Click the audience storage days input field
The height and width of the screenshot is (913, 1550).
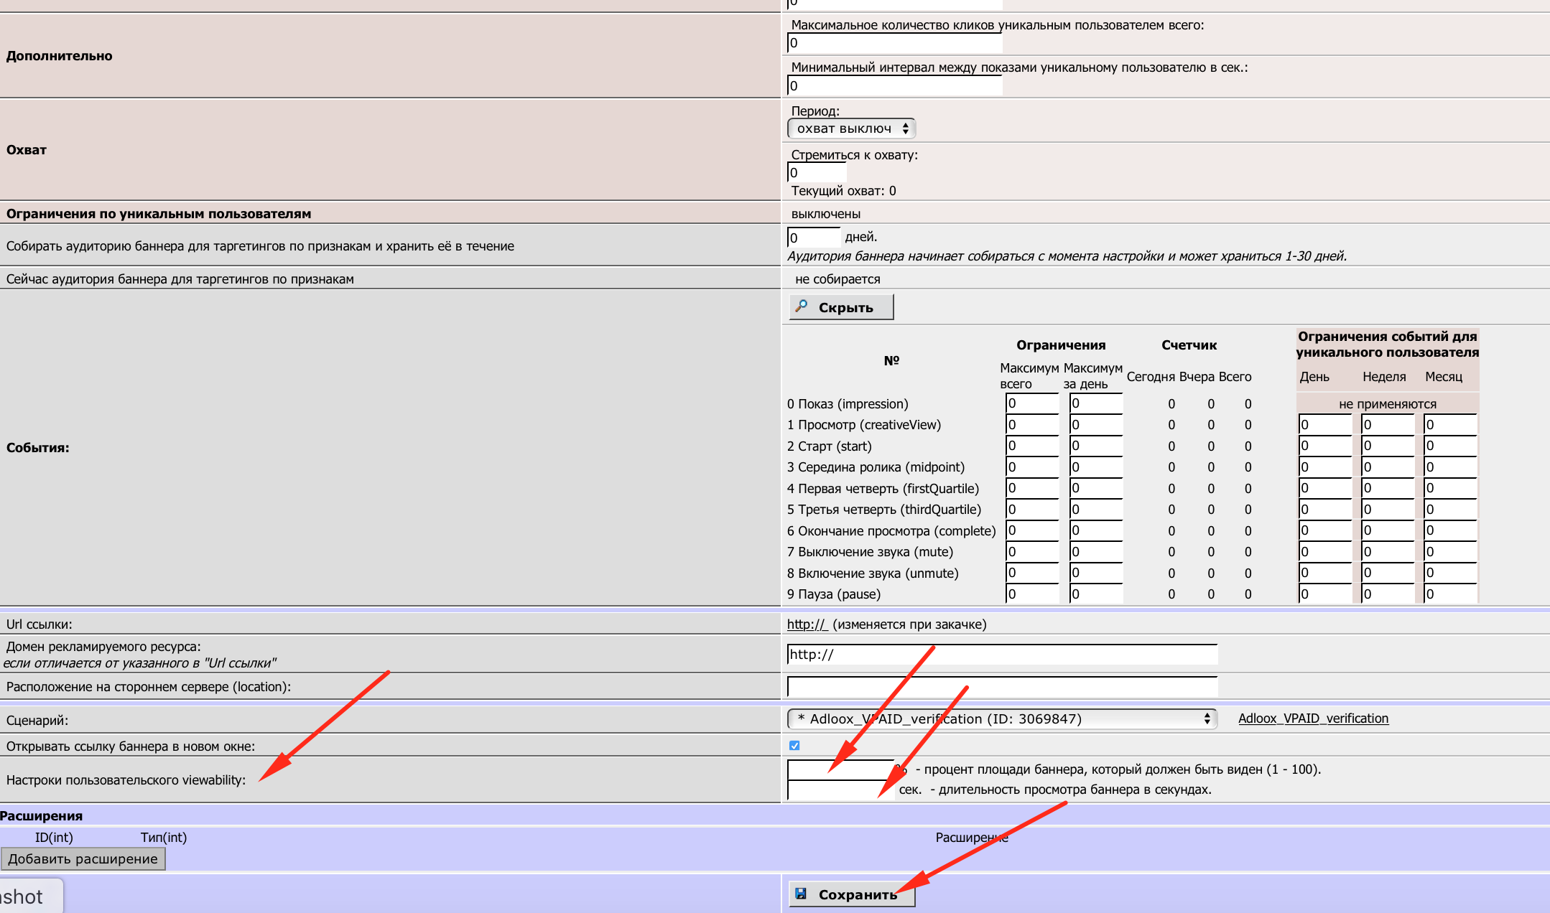point(815,238)
